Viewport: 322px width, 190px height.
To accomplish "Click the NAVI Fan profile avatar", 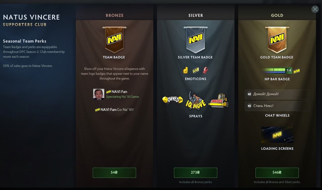I will point(99,94).
